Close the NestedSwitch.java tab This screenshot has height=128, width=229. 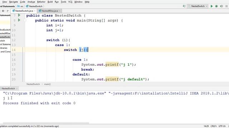click(x=35, y=11)
